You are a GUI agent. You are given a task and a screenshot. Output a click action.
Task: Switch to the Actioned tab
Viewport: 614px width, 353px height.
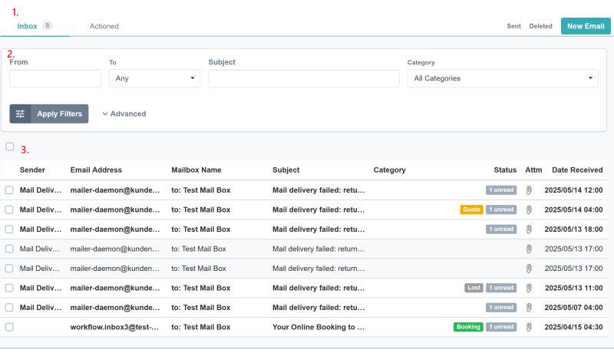point(104,26)
